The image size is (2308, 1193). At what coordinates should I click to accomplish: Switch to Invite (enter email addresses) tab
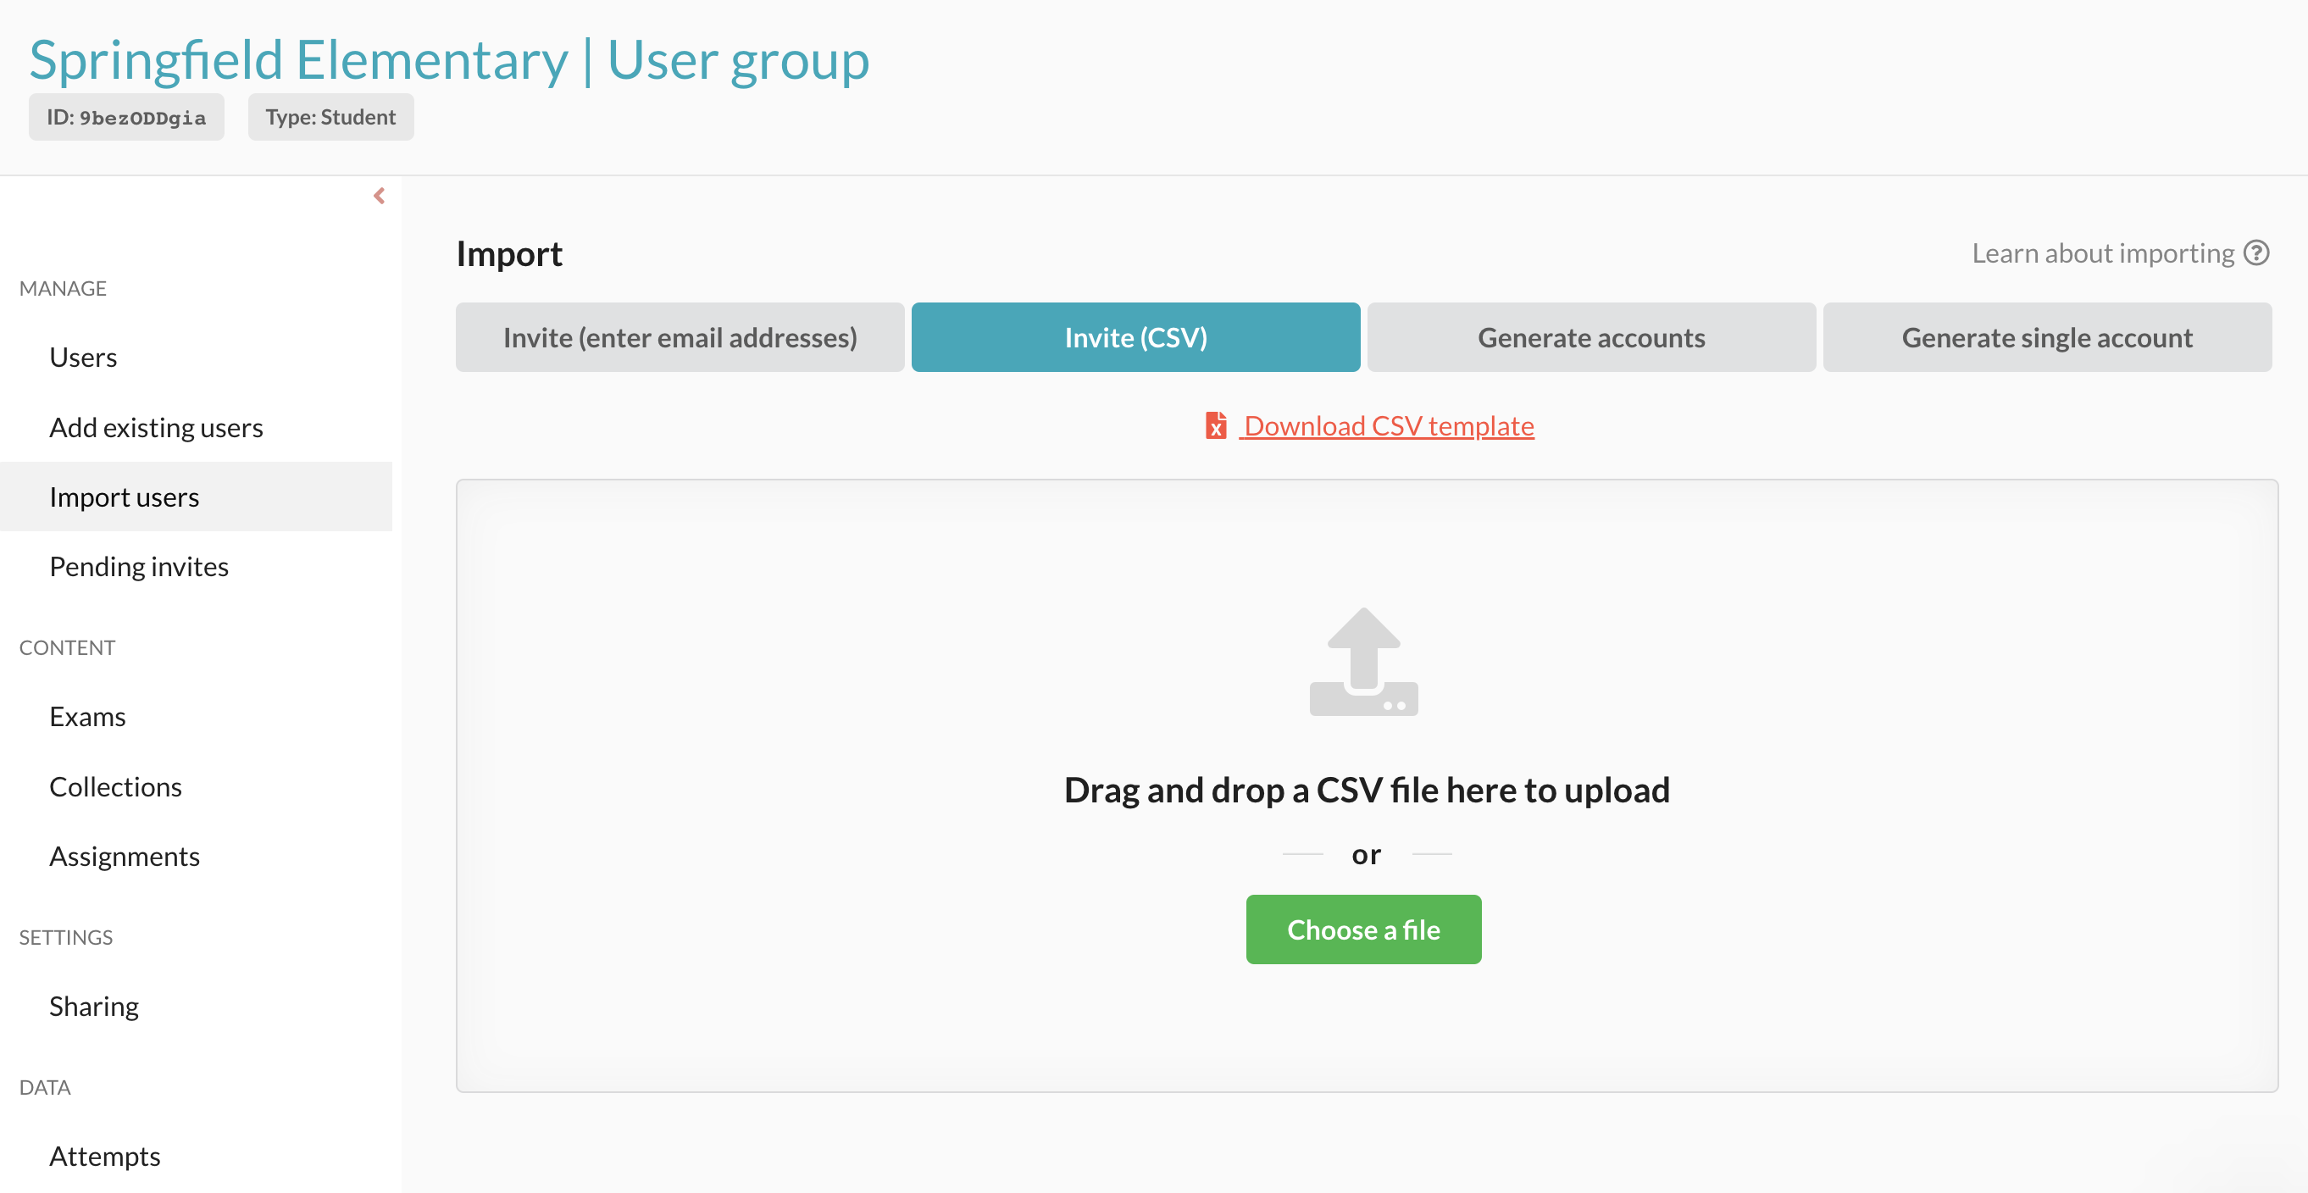pos(680,338)
